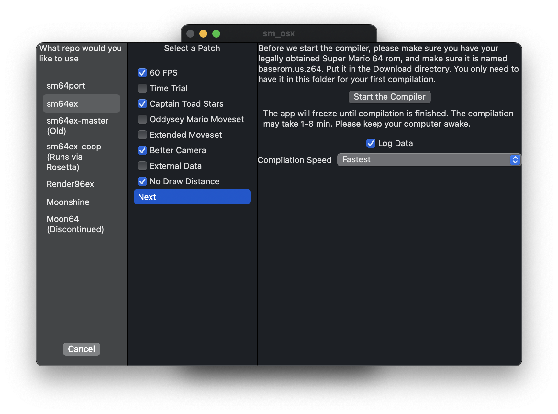558x414 pixels.
Task: Click the sm_osx window title
Action: click(x=279, y=34)
